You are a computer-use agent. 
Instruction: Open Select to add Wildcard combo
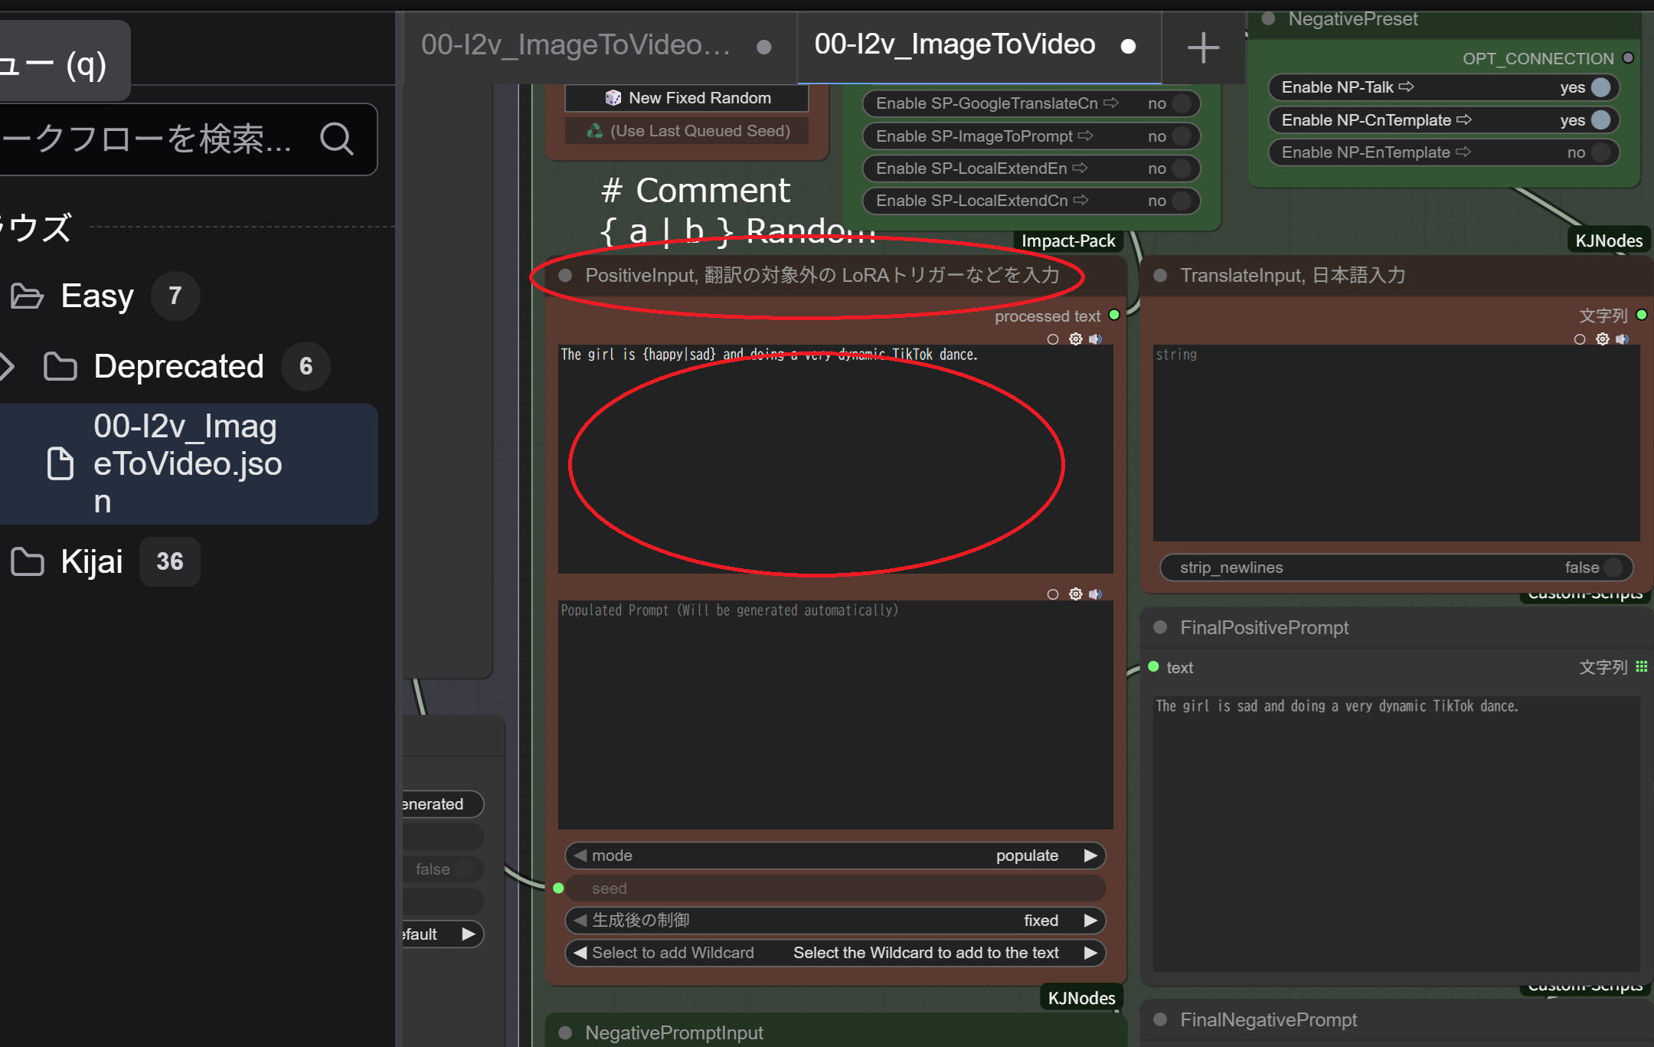(x=835, y=953)
